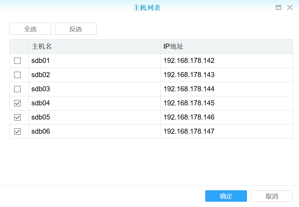Select the sdb01 host name cell
The width and height of the screenshot is (299, 207).
click(x=41, y=61)
